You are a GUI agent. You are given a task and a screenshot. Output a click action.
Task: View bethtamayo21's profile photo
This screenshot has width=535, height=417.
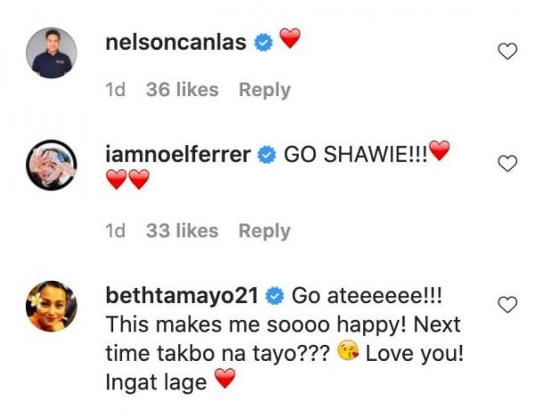(x=52, y=307)
